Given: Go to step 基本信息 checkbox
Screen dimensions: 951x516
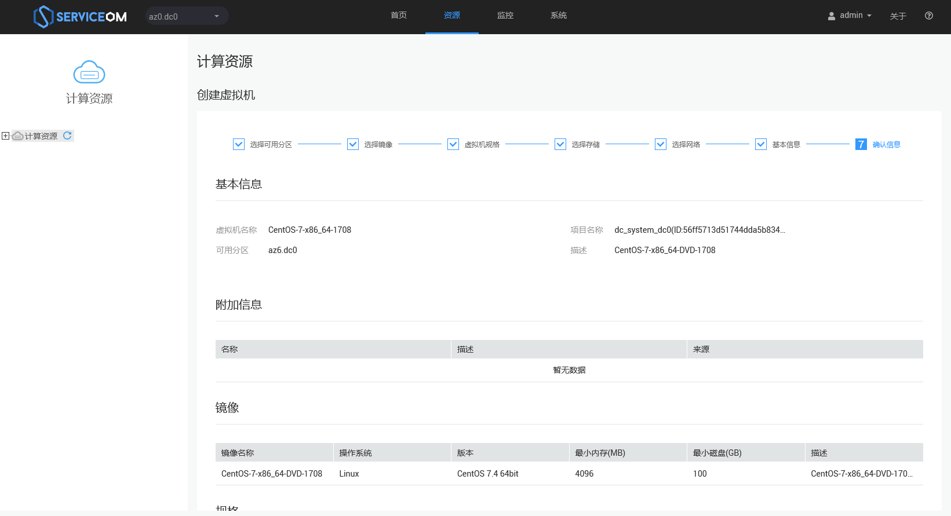Looking at the screenshot, I should point(761,144).
